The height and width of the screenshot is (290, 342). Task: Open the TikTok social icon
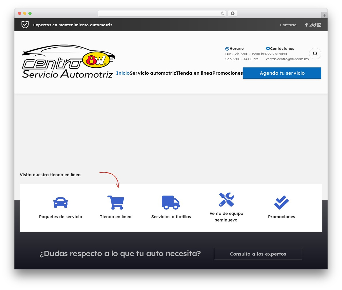[315, 25]
